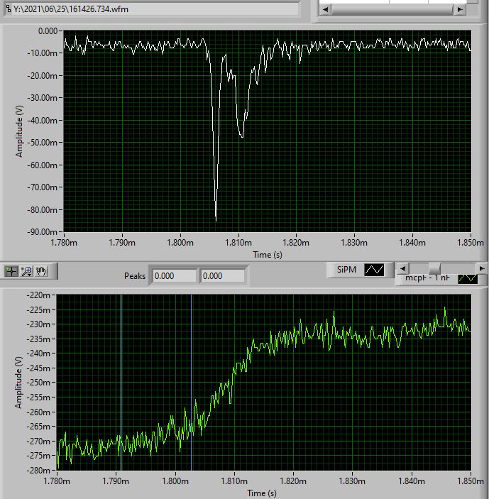
Task: Click the 1.850m time tick on upper graph
Action: pyautogui.click(x=471, y=243)
